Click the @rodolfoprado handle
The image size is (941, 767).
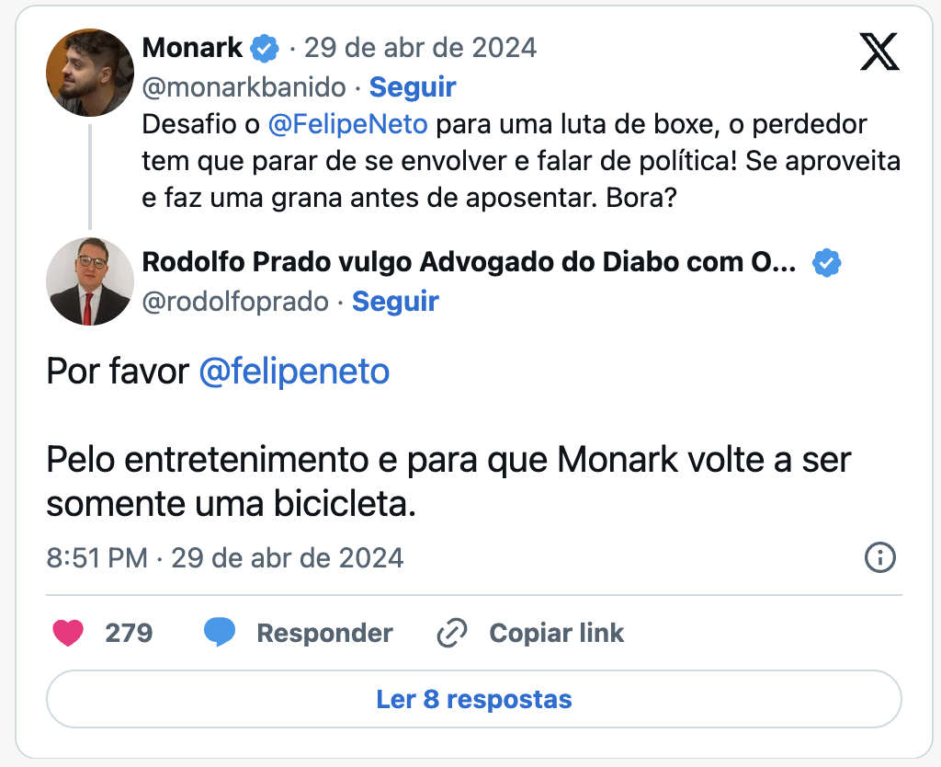coord(235,302)
